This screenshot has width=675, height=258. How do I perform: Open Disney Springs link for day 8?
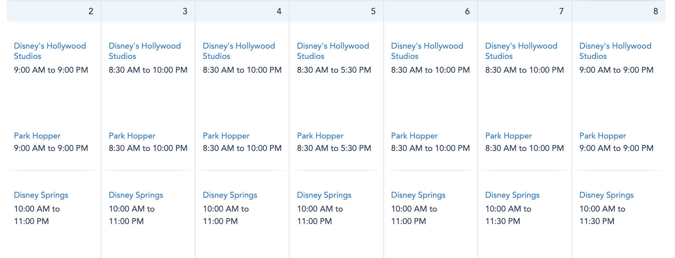pos(606,195)
